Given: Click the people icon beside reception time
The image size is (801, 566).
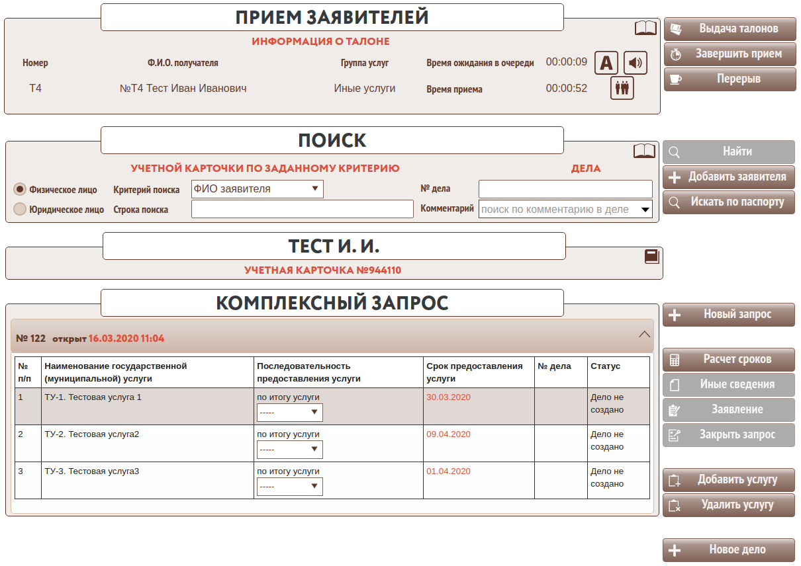Looking at the screenshot, I should [x=622, y=88].
